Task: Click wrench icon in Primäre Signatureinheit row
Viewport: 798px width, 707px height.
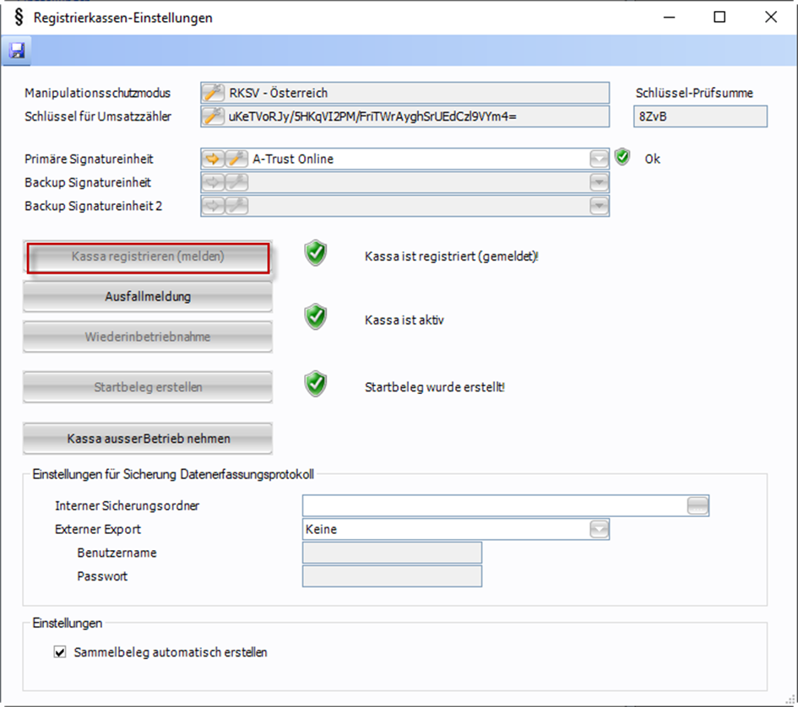Action: (x=235, y=159)
